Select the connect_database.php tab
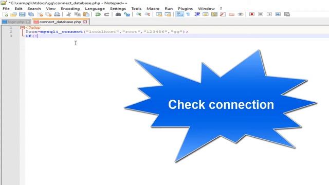Screen dimensions: 329x185 pyautogui.click(x=61, y=22)
